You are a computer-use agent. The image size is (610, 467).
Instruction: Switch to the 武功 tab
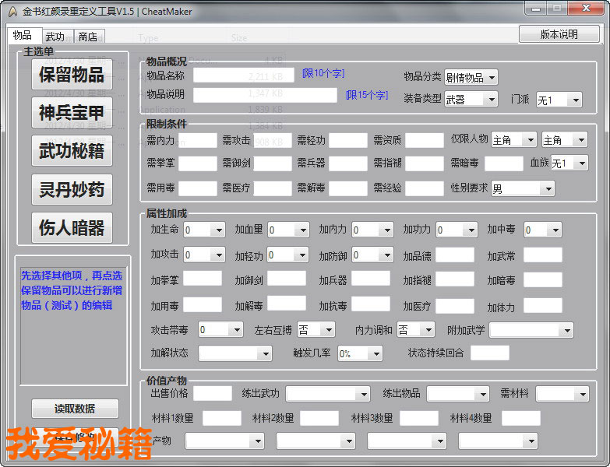[55, 37]
